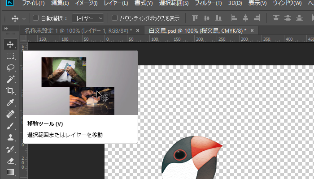Select the History Brush tool
The width and height of the screenshot is (314, 179).
pyautogui.click(x=10, y=149)
